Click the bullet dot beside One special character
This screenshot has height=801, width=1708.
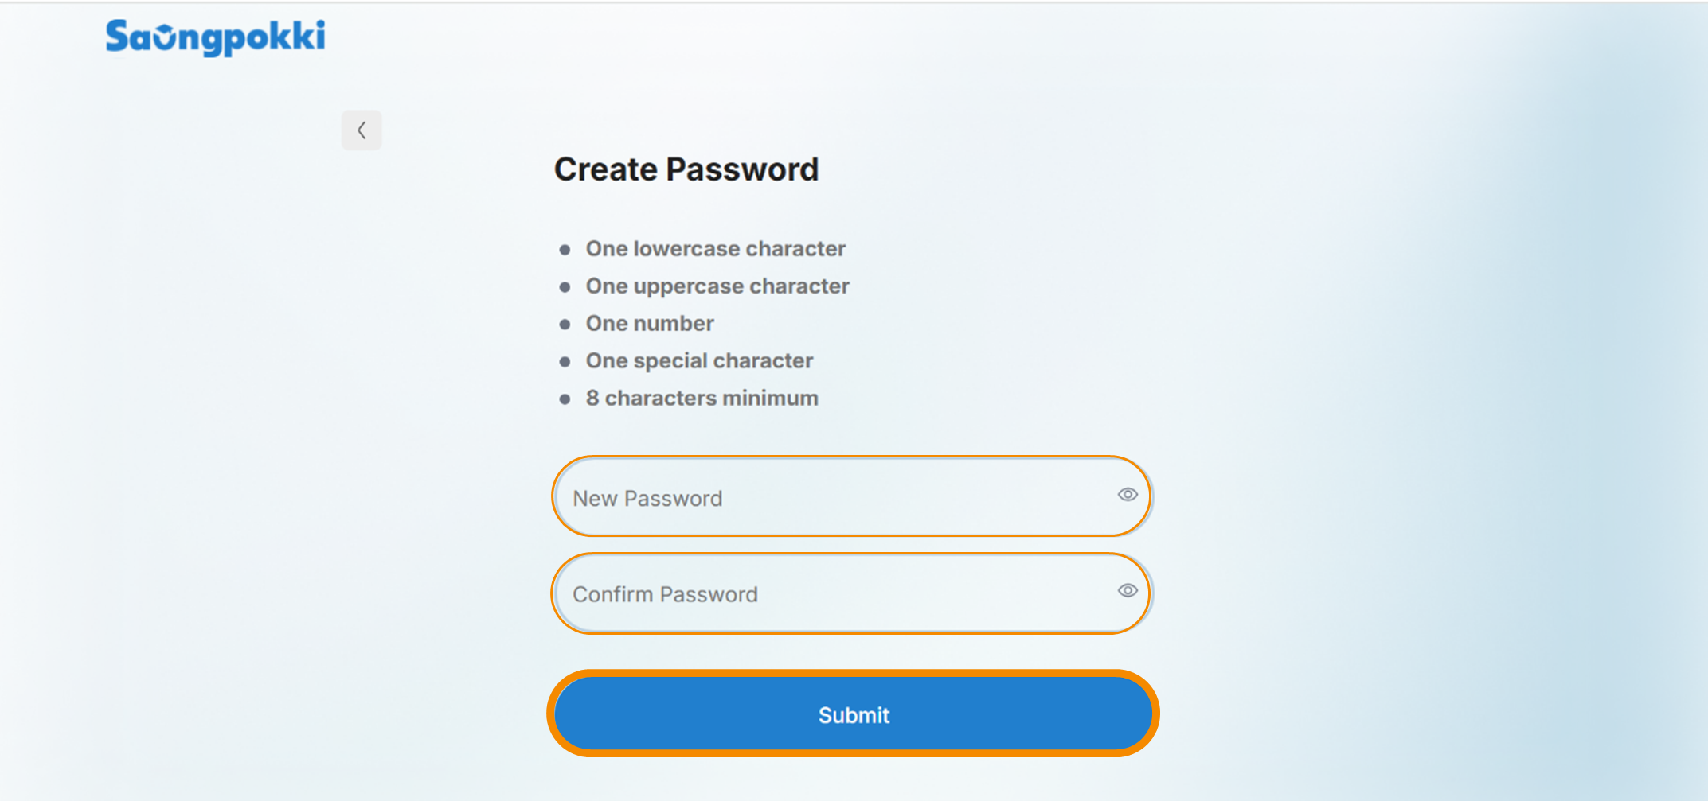click(x=565, y=362)
